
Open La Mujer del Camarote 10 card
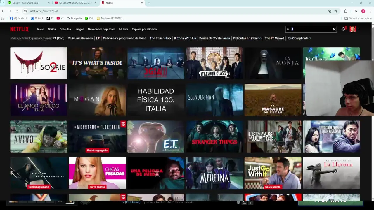click(39, 173)
